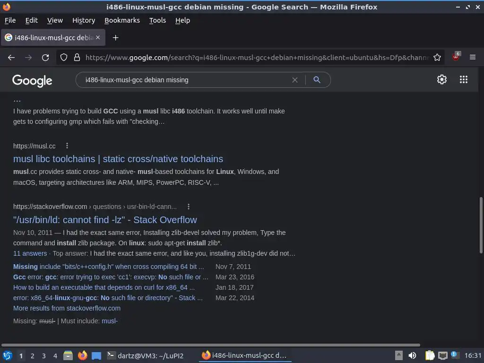Screen dimensions: 484x363
Task: Open the tracking protection shield
Action: pyautogui.click(x=64, y=57)
